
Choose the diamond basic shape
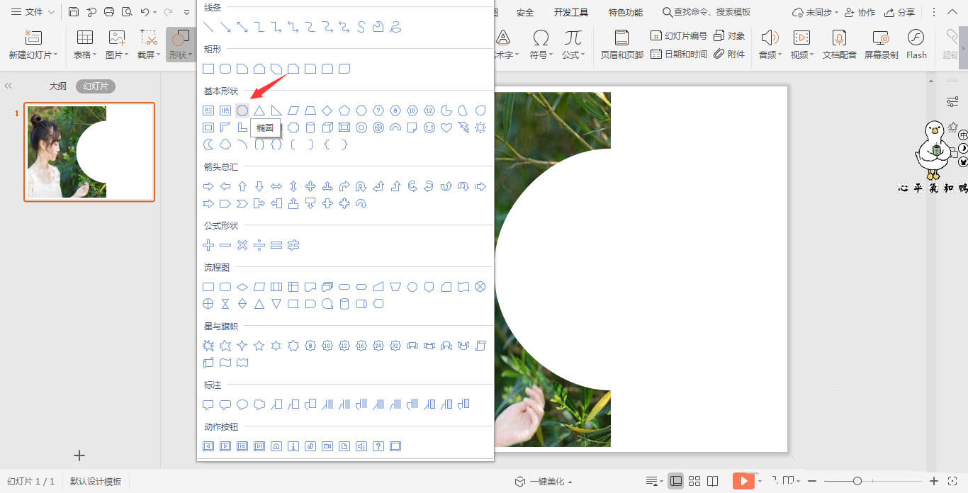click(x=327, y=110)
